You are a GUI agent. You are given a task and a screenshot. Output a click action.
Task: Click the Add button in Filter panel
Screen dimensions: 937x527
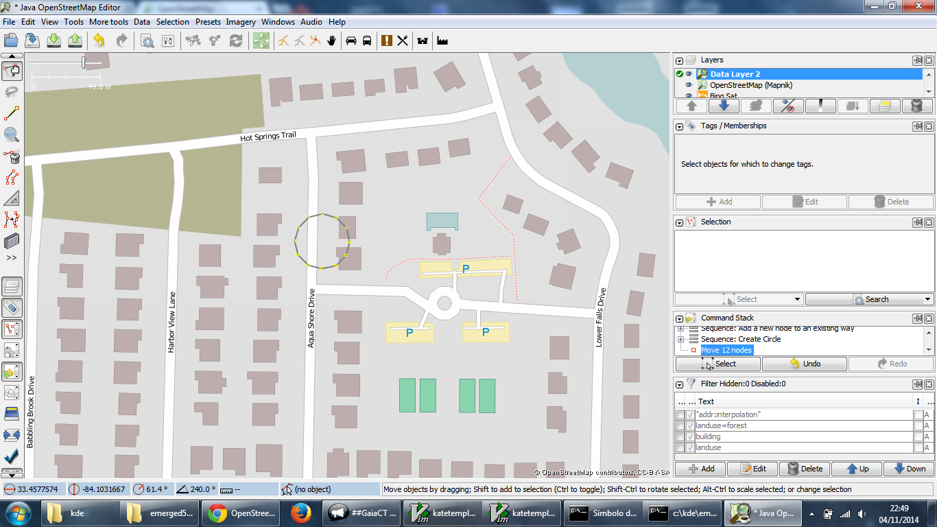tap(700, 469)
